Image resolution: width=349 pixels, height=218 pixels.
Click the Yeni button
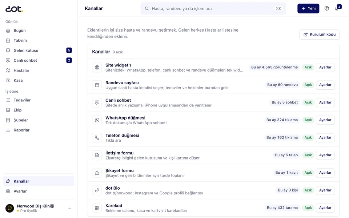point(308,8)
